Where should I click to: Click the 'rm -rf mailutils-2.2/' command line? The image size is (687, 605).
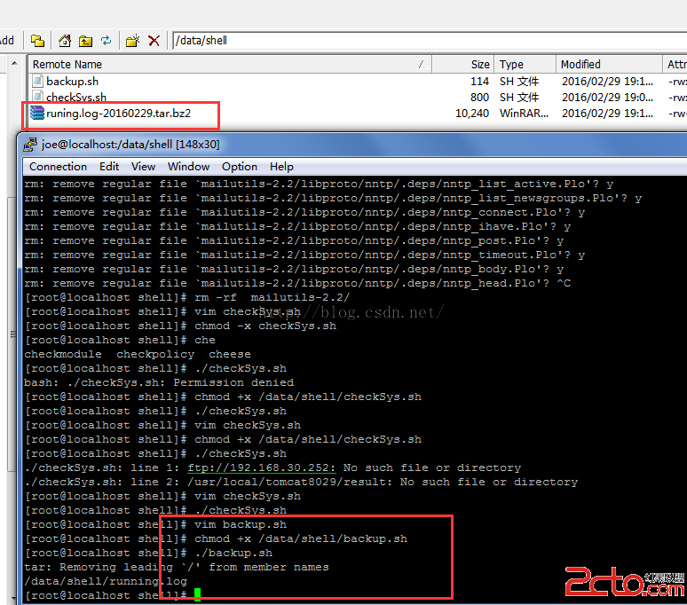click(x=187, y=298)
